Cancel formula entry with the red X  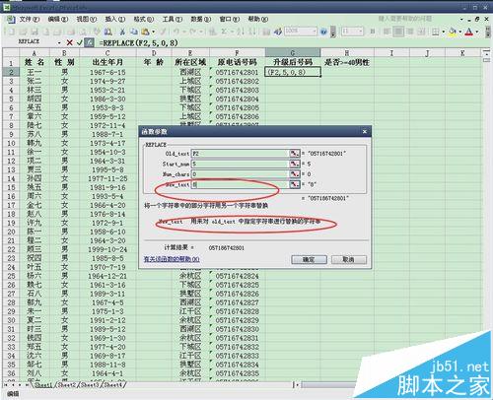[69, 42]
